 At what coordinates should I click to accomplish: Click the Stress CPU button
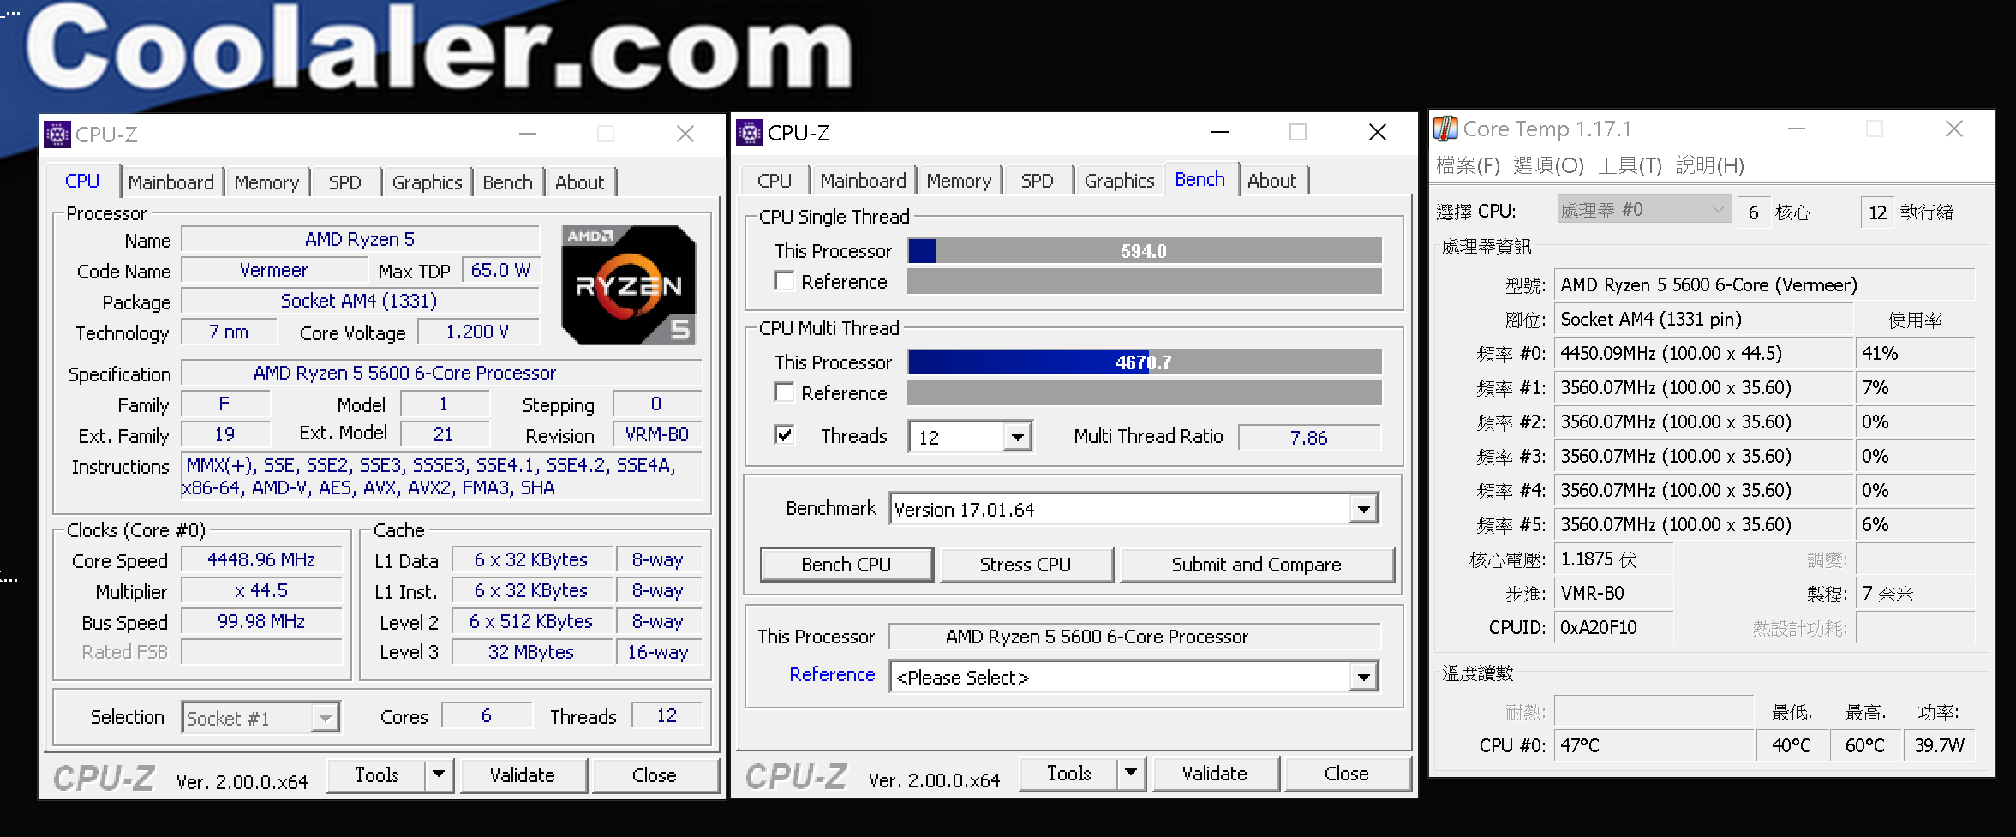(x=1026, y=565)
